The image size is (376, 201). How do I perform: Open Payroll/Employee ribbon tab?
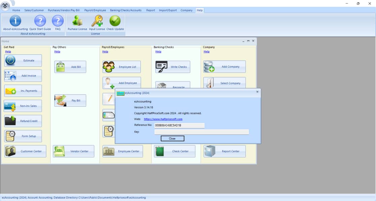pos(95,10)
